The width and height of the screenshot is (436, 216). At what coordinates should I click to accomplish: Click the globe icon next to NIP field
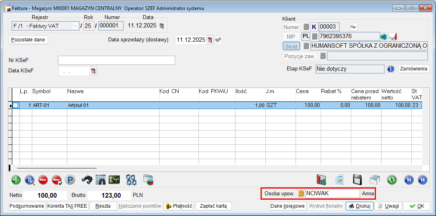pos(383,36)
